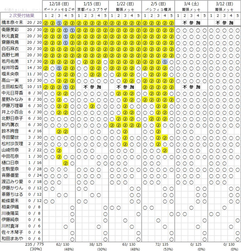Click the 17 / 30 count for 若月佑美
Image resolution: width=241 pixels, height=251 pixels.
tap(35, 61)
